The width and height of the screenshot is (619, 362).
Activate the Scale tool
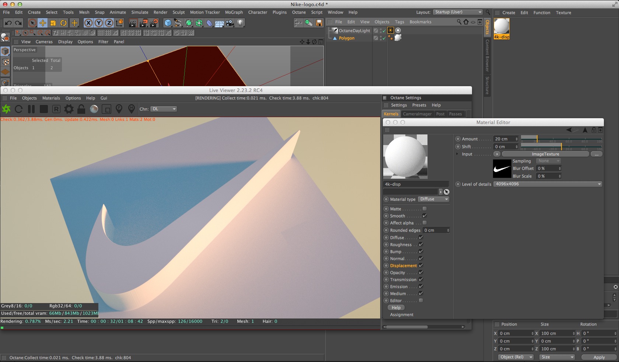tap(53, 23)
